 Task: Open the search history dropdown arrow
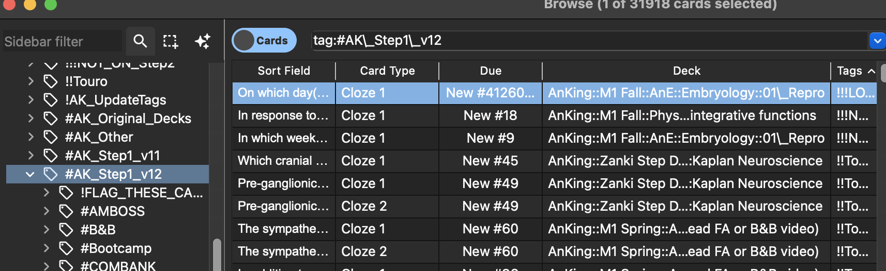877,40
